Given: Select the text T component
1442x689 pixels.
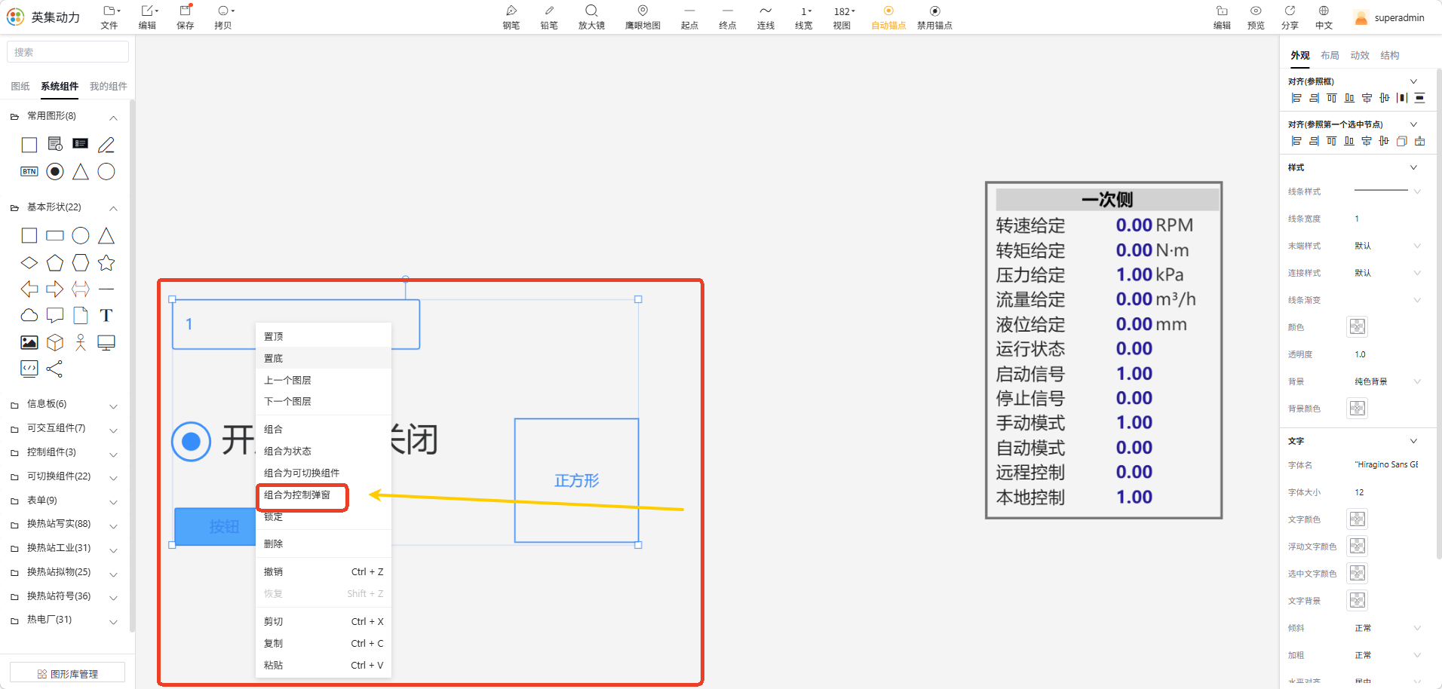Looking at the screenshot, I should pyautogui.click(x=106, y=315).
